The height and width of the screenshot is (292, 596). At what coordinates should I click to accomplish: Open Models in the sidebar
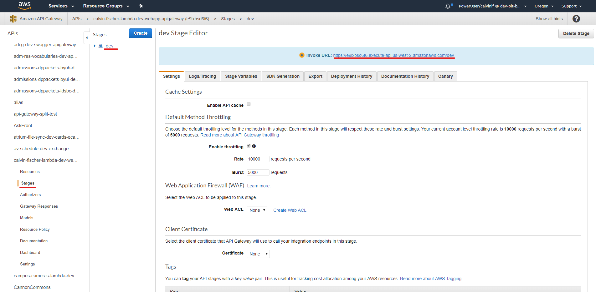(27, 218)
